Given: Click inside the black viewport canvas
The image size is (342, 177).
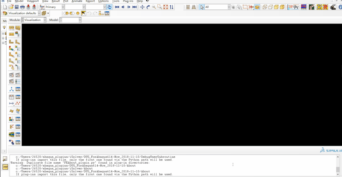Looking at the screenshot, I should (182, 85).
